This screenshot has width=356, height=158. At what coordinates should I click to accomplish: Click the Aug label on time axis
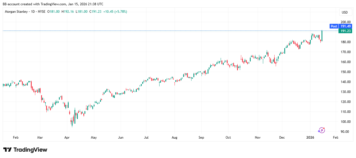pyautogui.click(x=175, y=138)
